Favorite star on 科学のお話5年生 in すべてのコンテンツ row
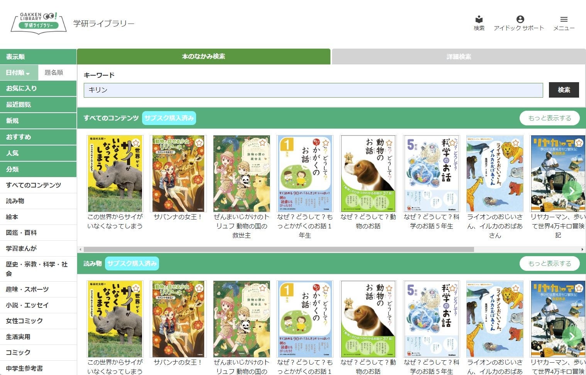586x375 pixels. pyautogui.click(x=452, y=143)
